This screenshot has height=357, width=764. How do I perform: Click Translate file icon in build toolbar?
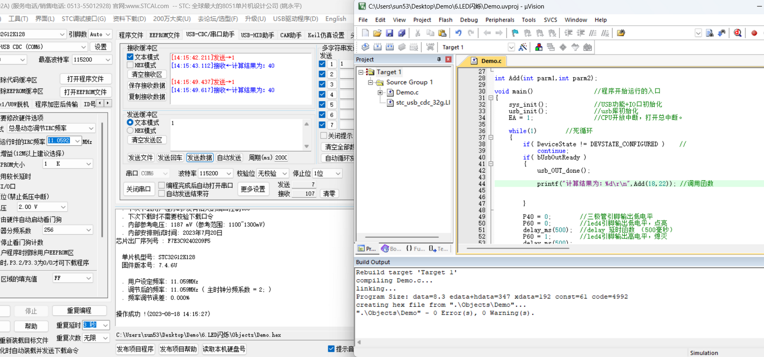click(x=365, y=47)
